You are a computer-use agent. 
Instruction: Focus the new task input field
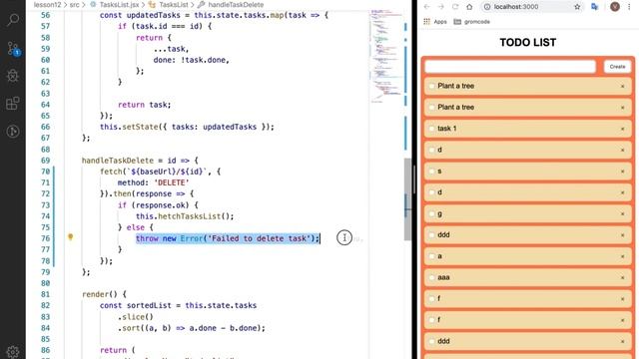pos(510,67)
